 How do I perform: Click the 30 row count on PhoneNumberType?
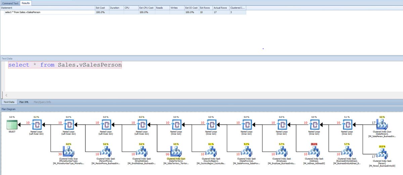[x=61, y=154]
